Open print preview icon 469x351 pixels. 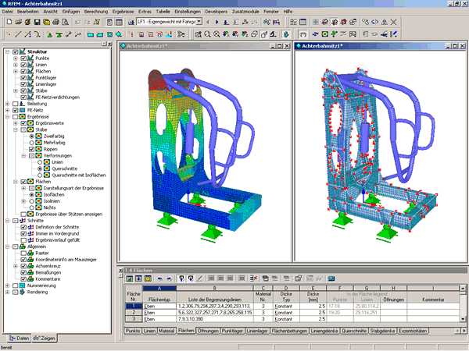[x=65, y=22]
